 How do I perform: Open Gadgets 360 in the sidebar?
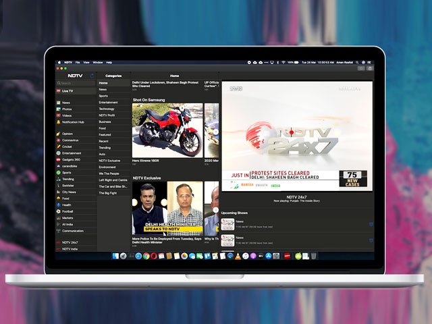76,159
